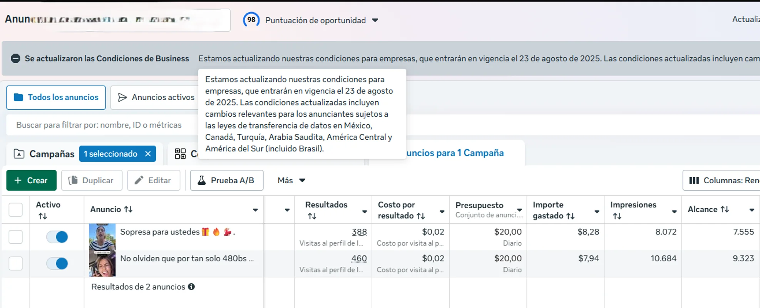760x308 pixels.
Task: Open the Resultados column dropdown arrow
Action: click(x=365, y=211)
